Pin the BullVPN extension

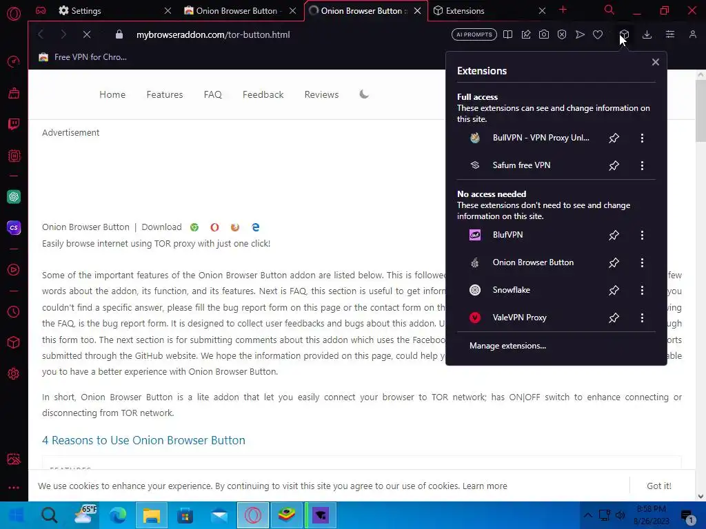(x=614, y=138)
